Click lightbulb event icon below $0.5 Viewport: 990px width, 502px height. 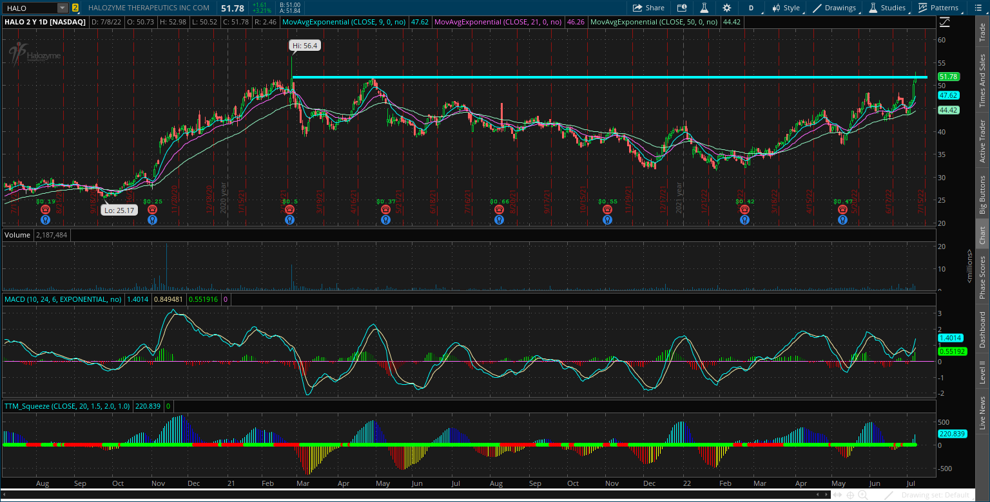coord(289,219)
